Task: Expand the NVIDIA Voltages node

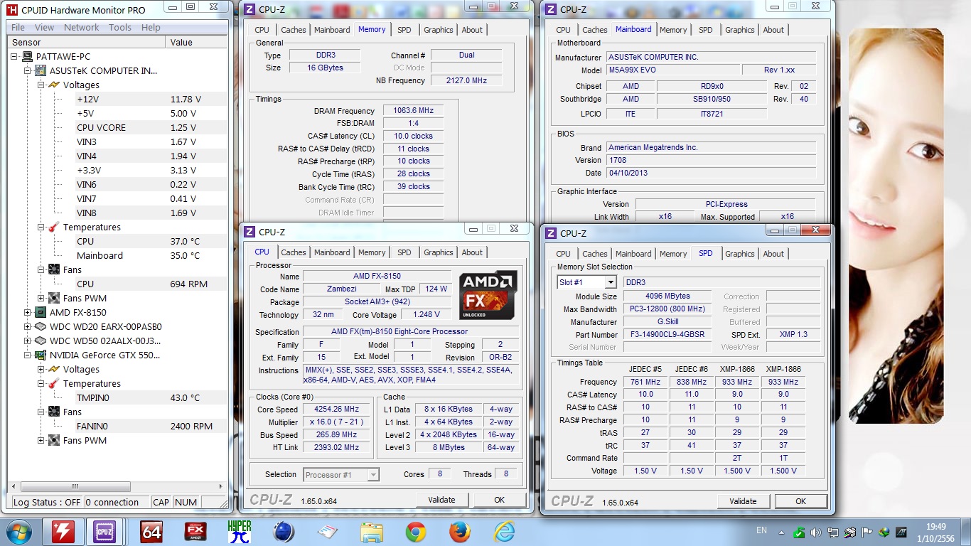Action: tap(41, 369)
